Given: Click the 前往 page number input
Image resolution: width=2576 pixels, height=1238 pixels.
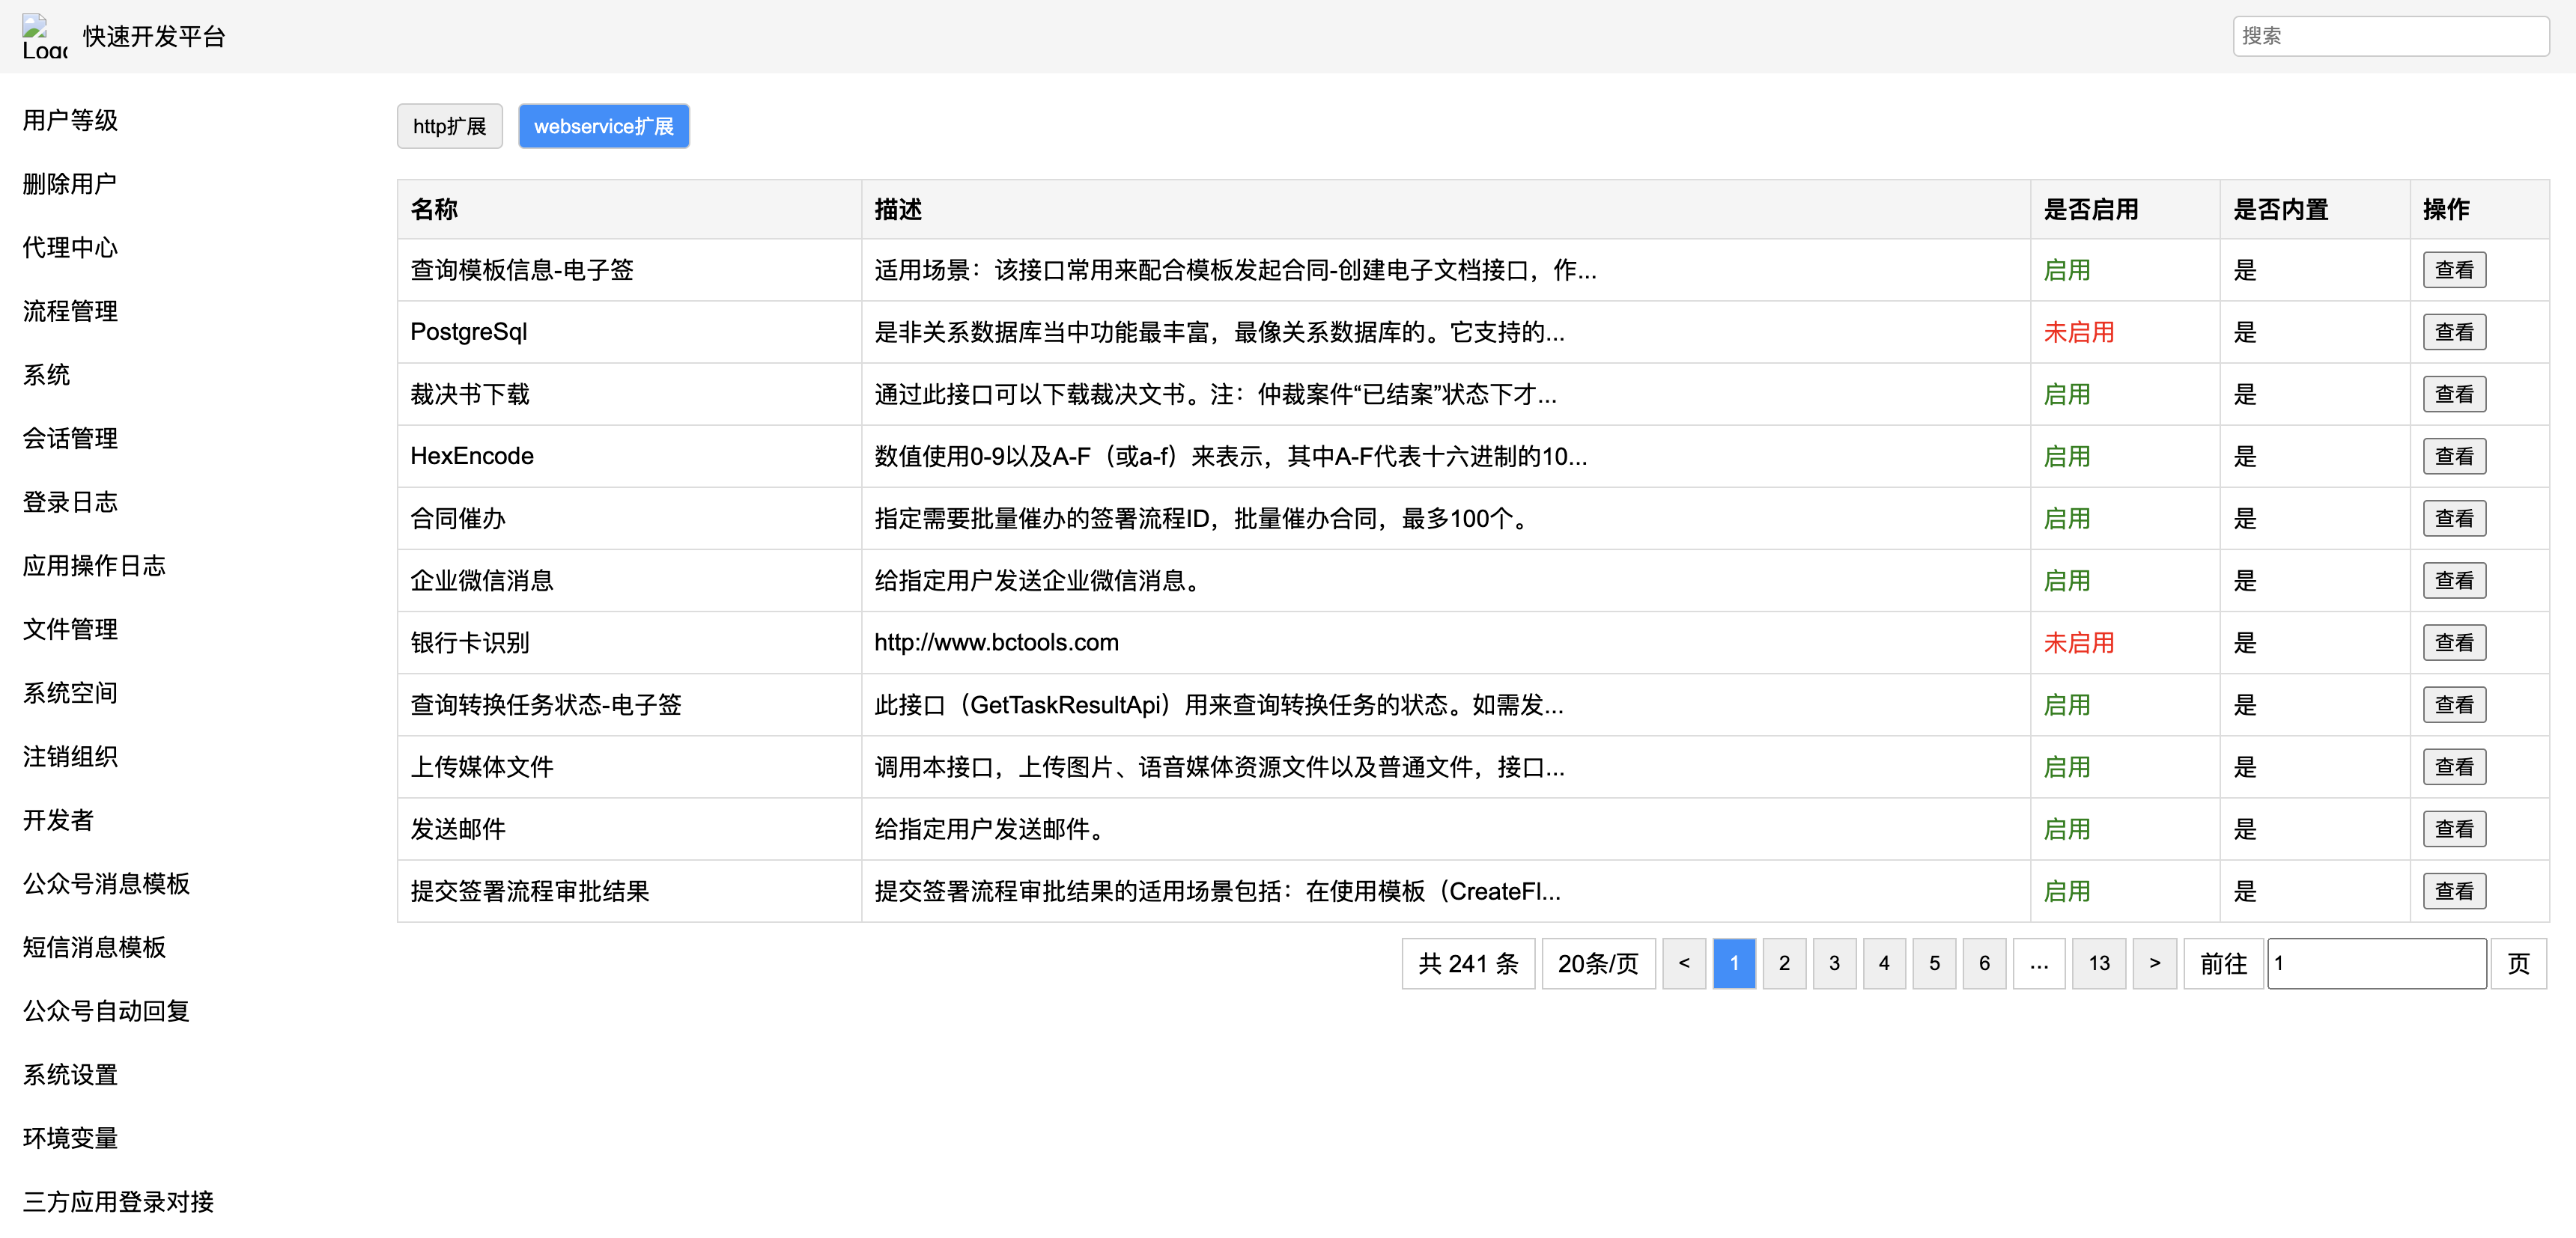Looking at the screenshot, I should [2375, 963].
